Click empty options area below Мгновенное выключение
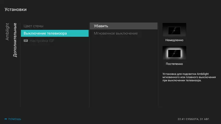The height and width of the screenshot is (124, 221). point(123,73)
